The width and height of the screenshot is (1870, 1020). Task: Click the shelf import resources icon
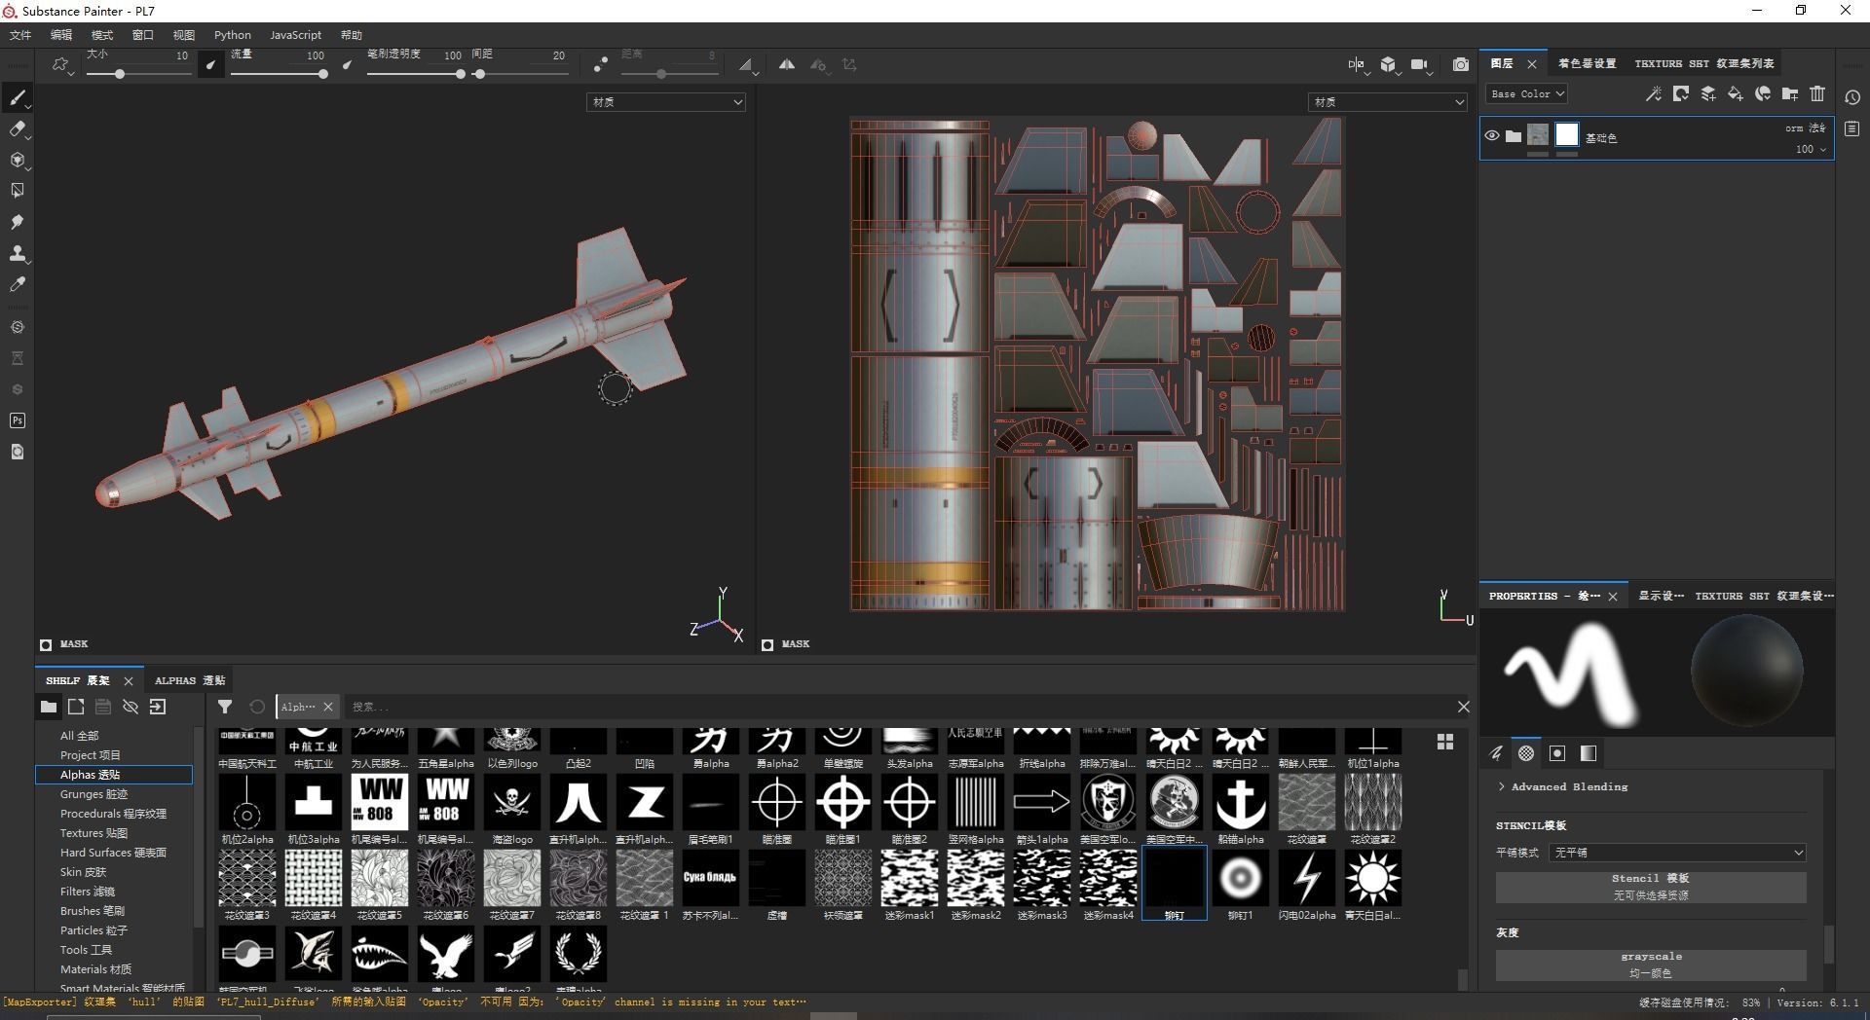pos(158,707)
